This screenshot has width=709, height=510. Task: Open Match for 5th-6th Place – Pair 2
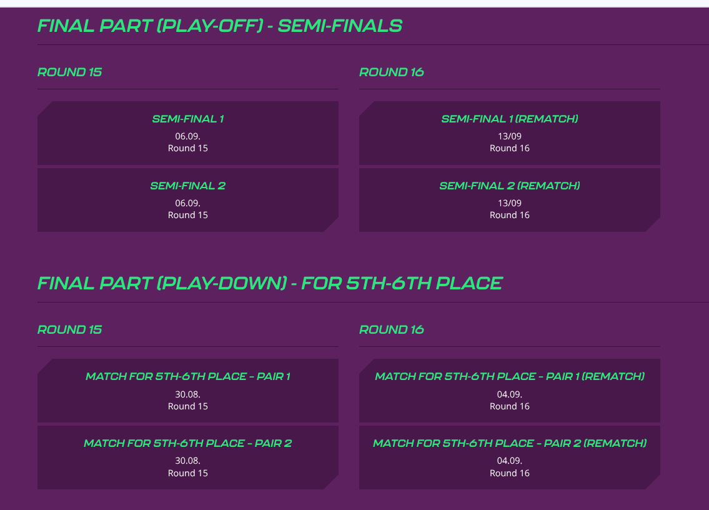(x=188, y=443)
